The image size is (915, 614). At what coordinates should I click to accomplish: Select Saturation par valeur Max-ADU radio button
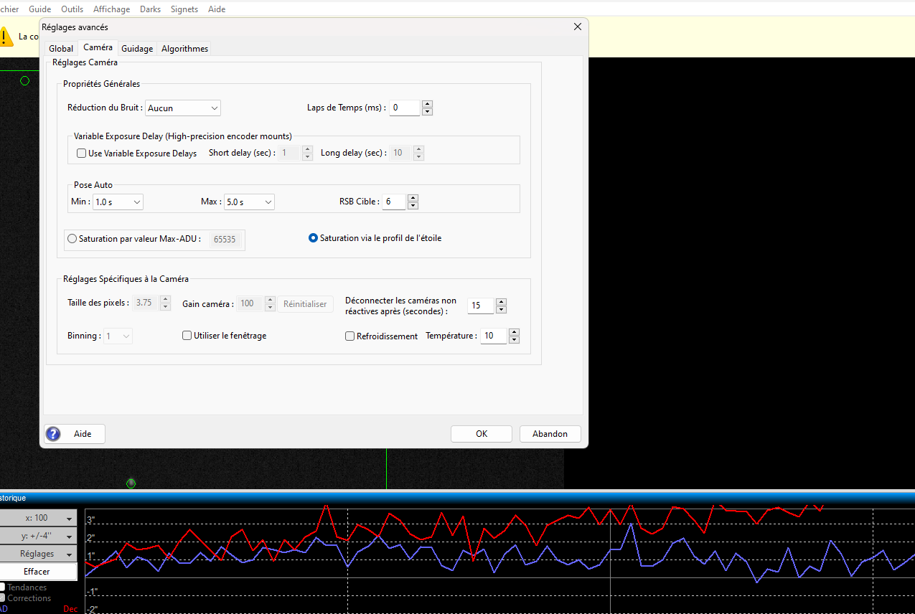pos(72,239)
